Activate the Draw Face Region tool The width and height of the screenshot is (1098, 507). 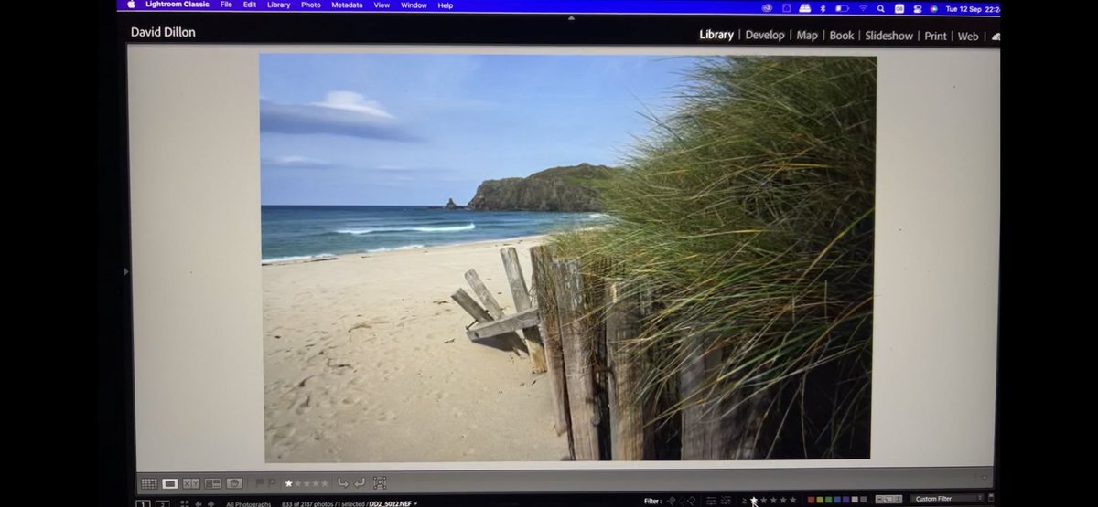tap(380, 483)
